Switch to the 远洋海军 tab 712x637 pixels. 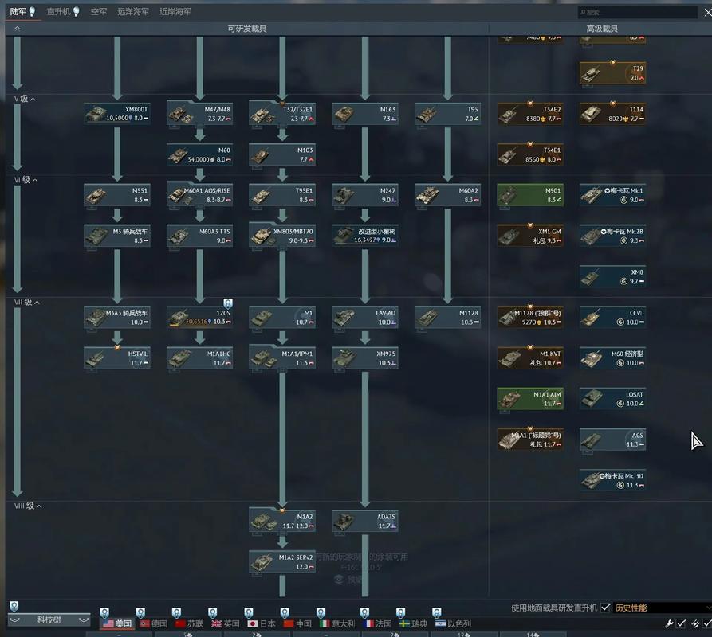click(x=133, y=12)
